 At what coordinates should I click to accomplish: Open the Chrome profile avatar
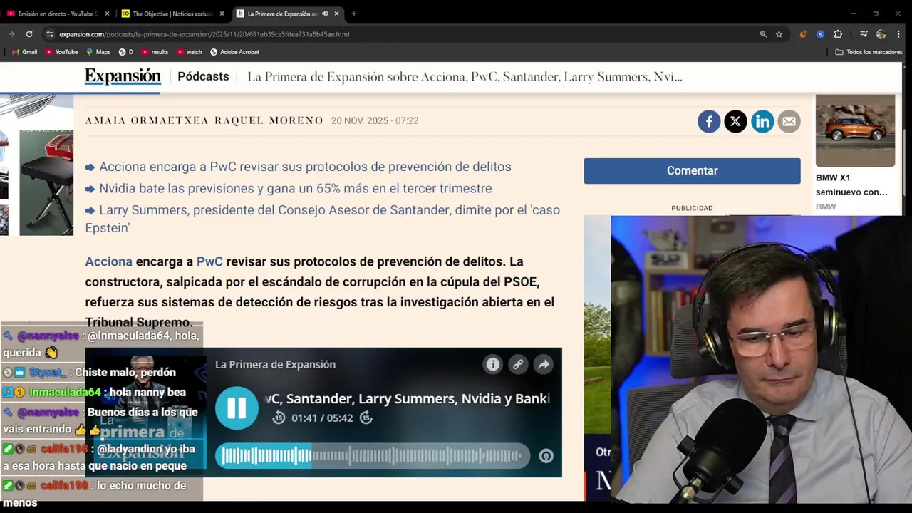(881, 34)
